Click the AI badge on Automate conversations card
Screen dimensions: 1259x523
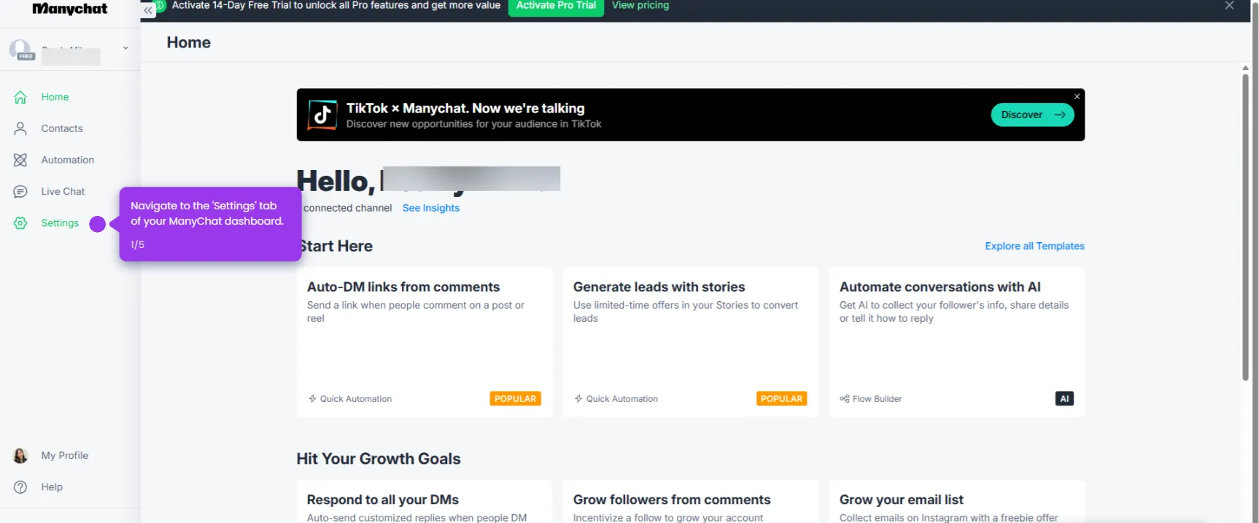click(x=1064, y=399)
